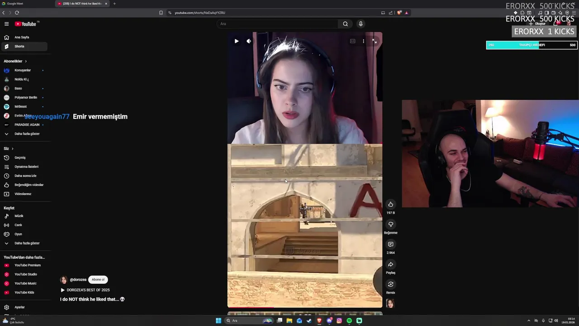
Task: Bookmark this page
Action: [161, 13]
